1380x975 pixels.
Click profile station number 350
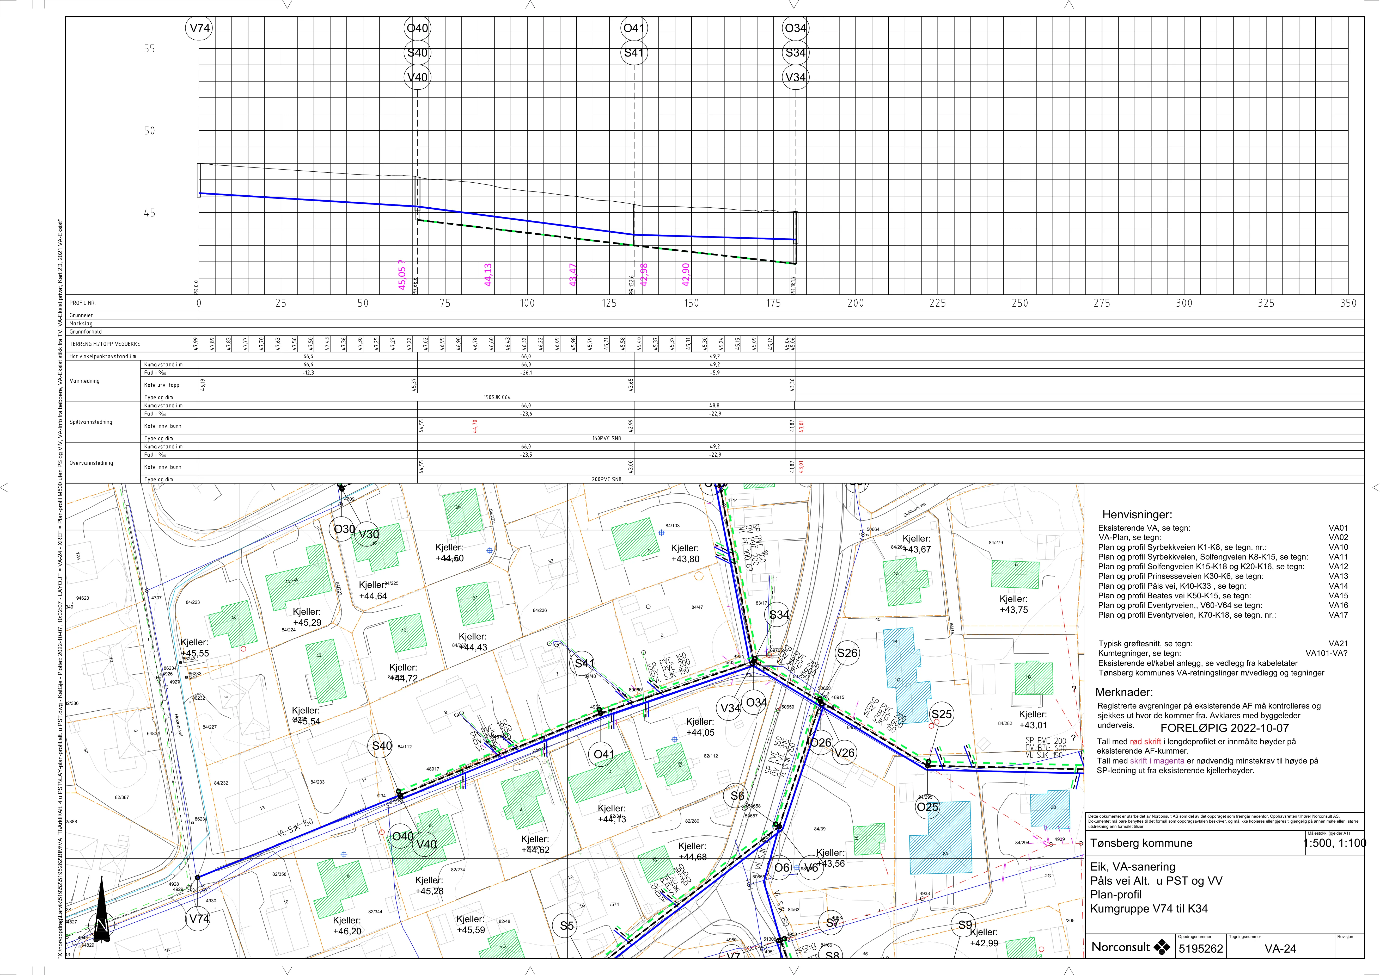(1348, 303)
